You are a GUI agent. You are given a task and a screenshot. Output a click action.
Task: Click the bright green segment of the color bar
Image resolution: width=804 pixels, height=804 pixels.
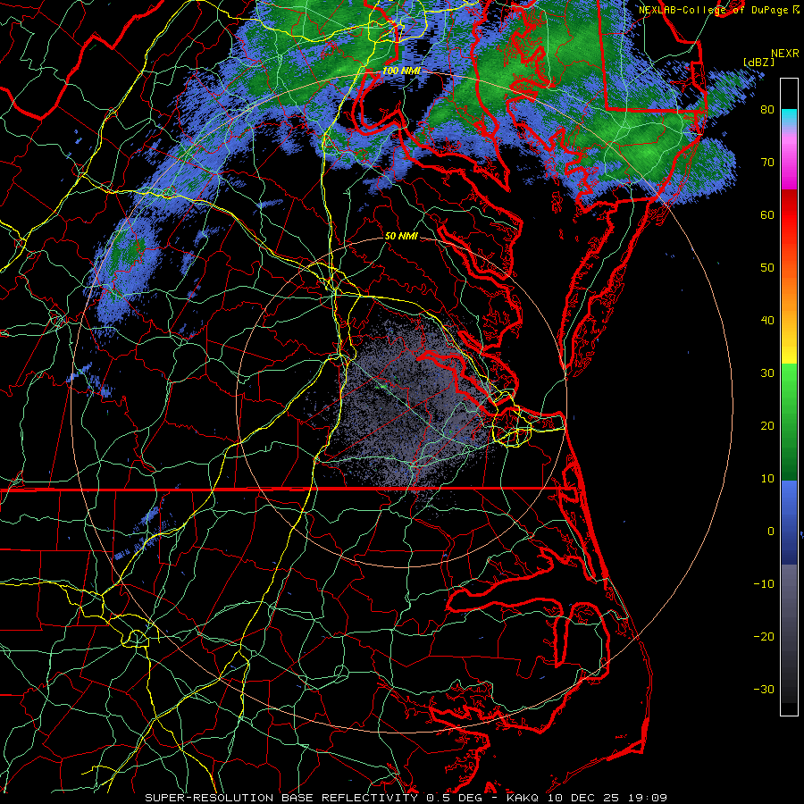tap(789, 380)
